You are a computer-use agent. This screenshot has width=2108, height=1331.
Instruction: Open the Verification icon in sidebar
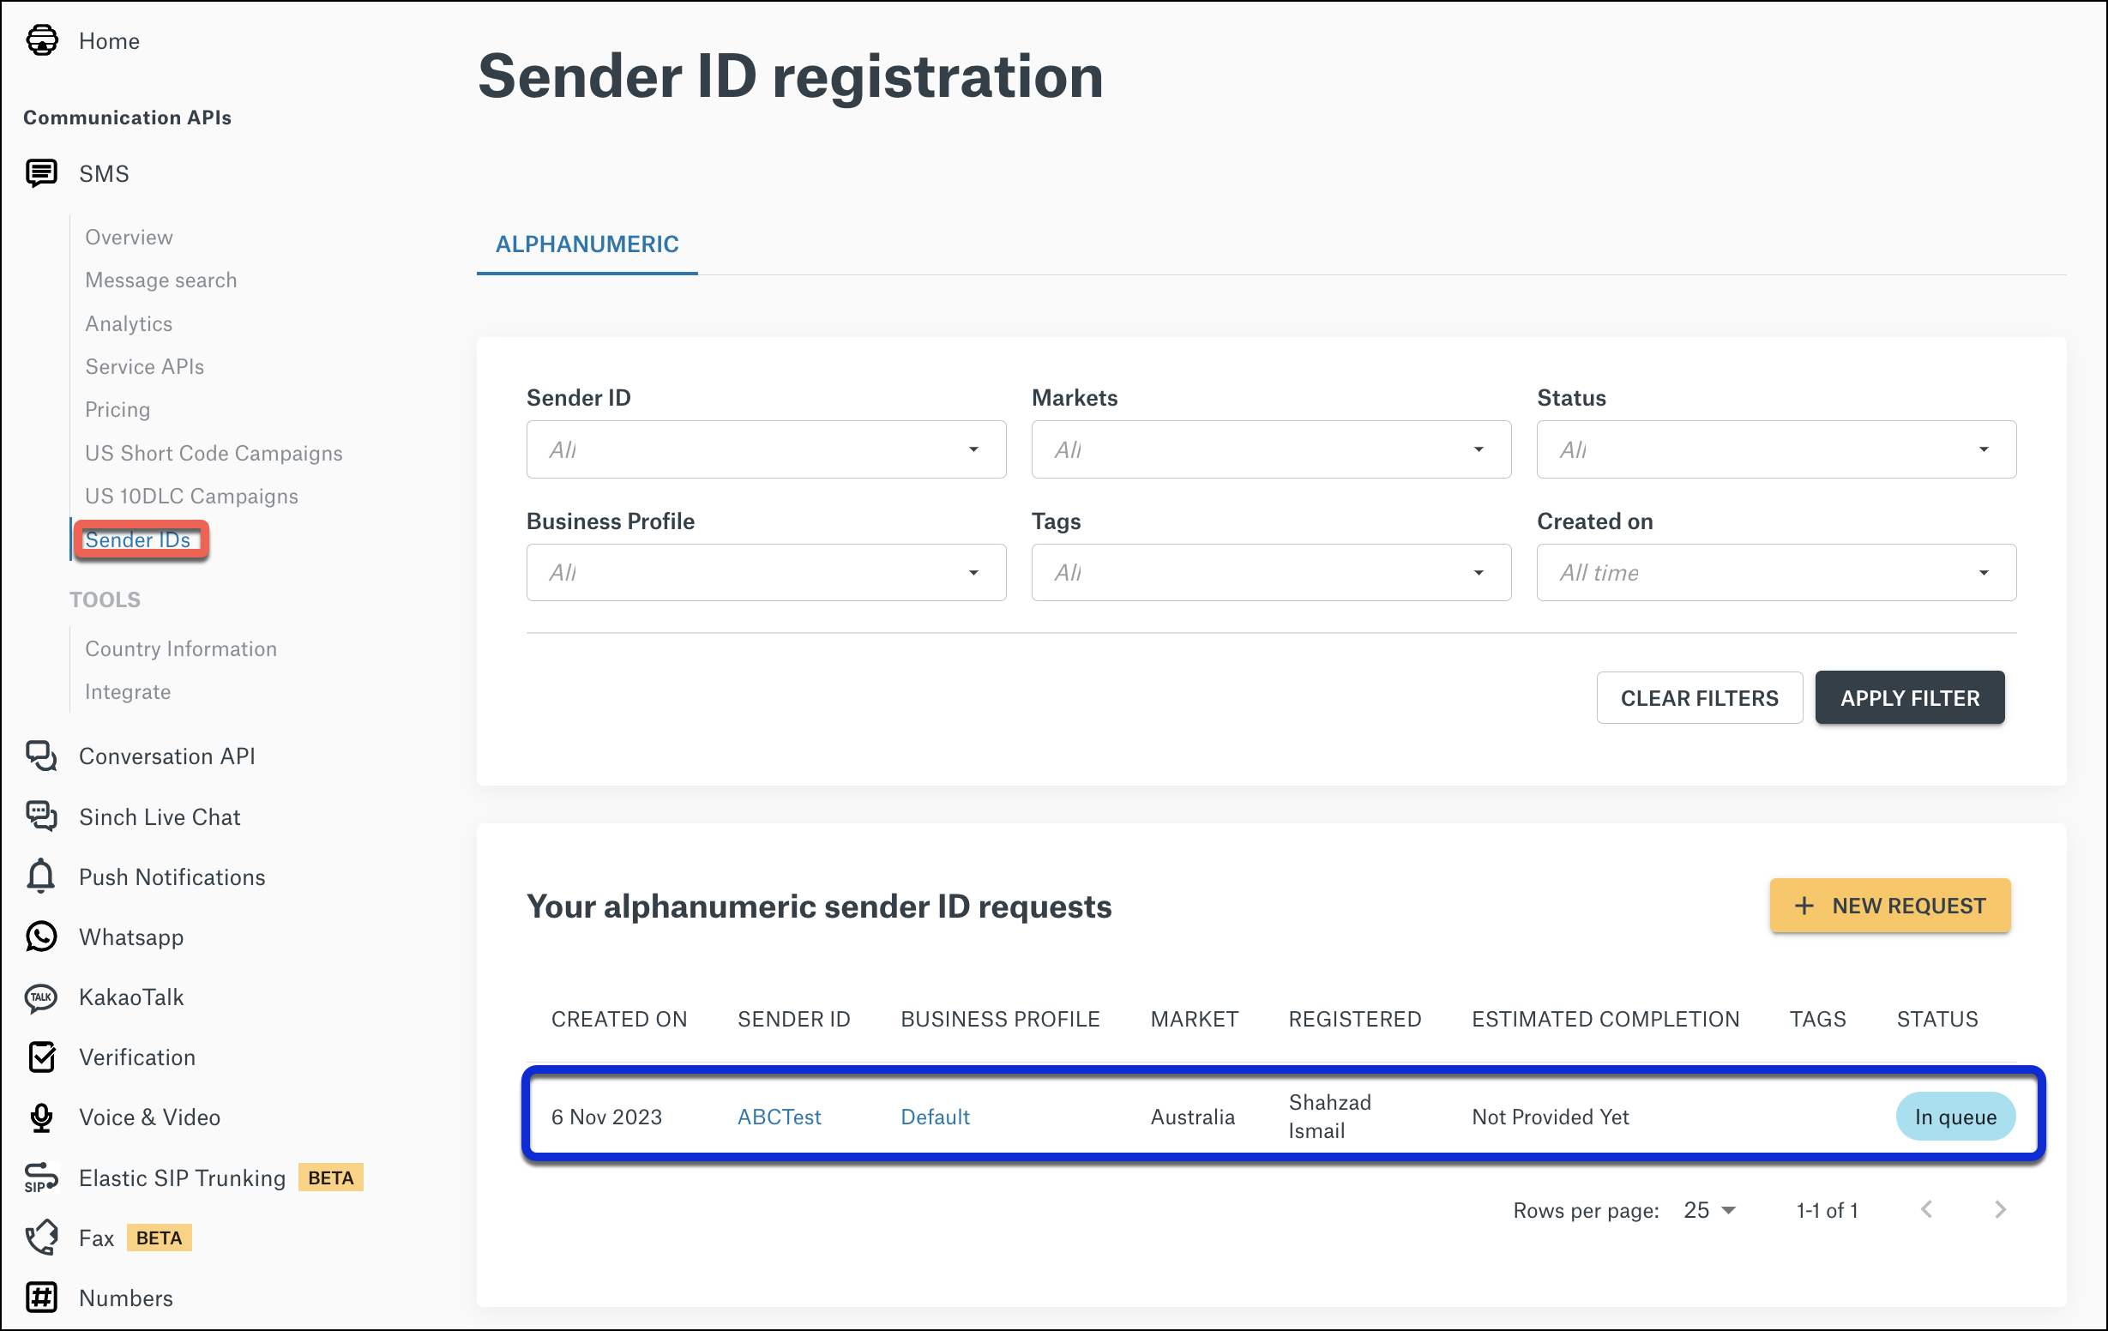(44, 1057)
